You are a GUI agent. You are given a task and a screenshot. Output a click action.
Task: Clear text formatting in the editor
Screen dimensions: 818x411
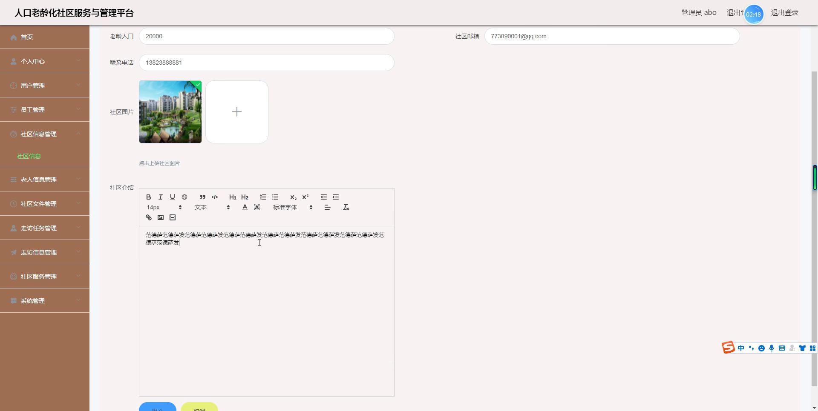pyautogui.click(x=346, y=207)
